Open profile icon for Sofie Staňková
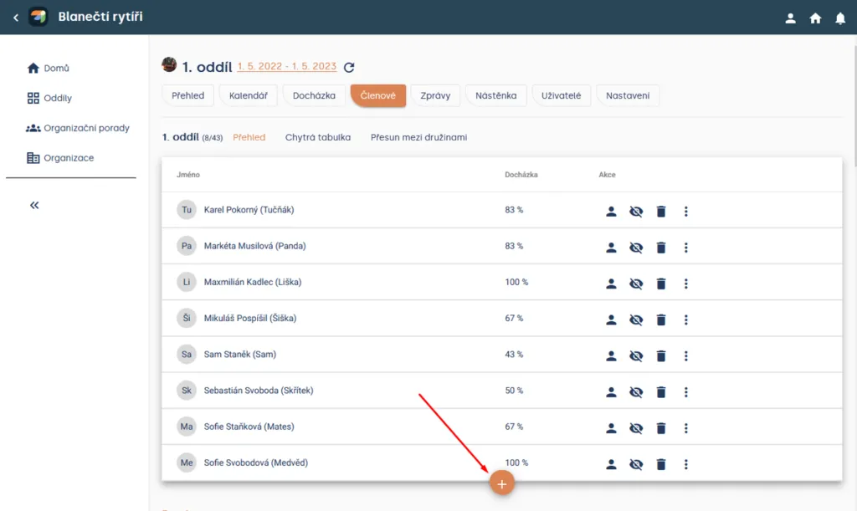This screenshot has width=857, height=511. [611, 428]
